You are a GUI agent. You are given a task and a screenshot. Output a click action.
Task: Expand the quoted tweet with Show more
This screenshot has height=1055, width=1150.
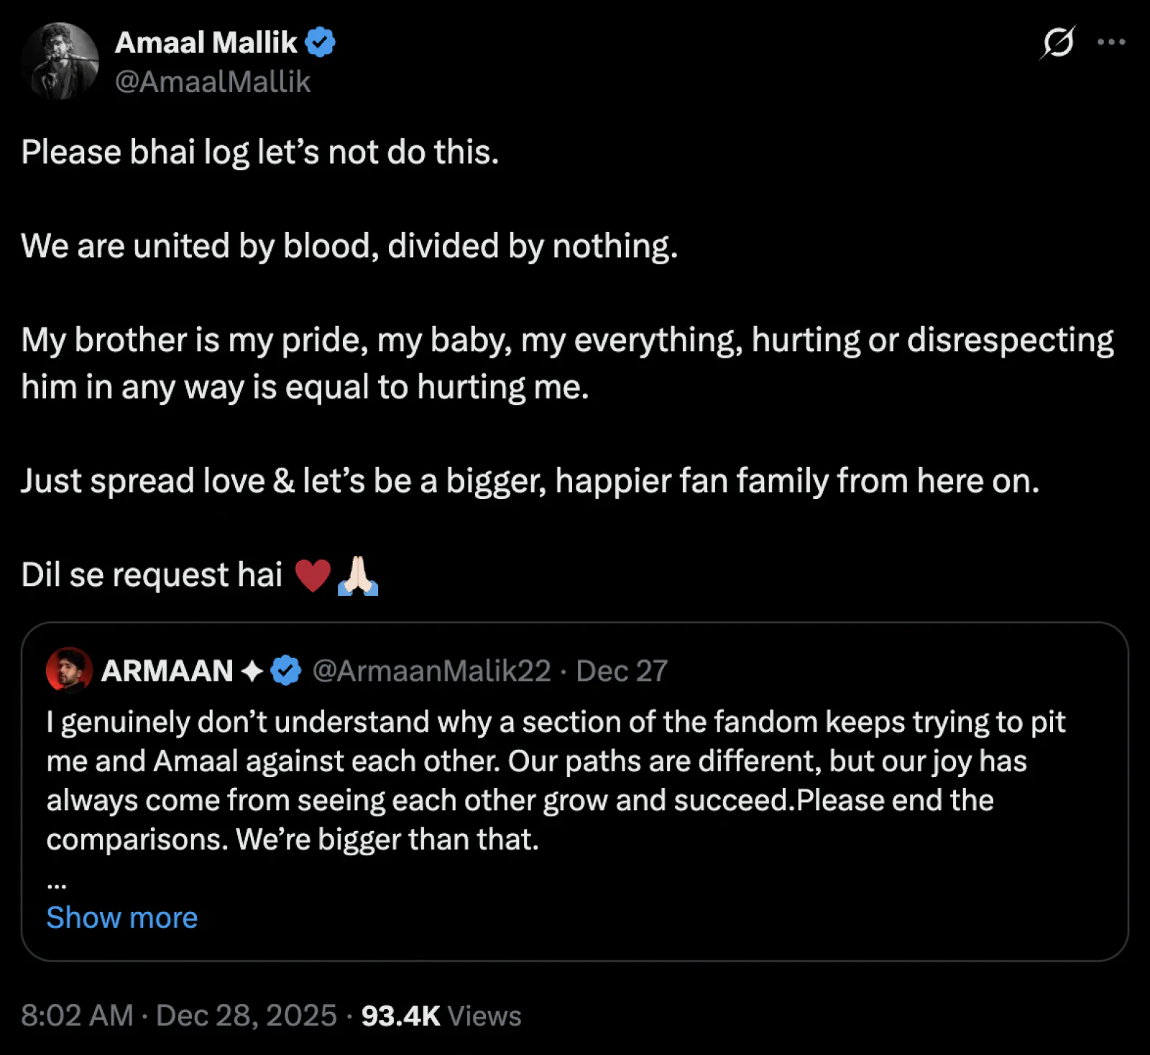(121, 917)
